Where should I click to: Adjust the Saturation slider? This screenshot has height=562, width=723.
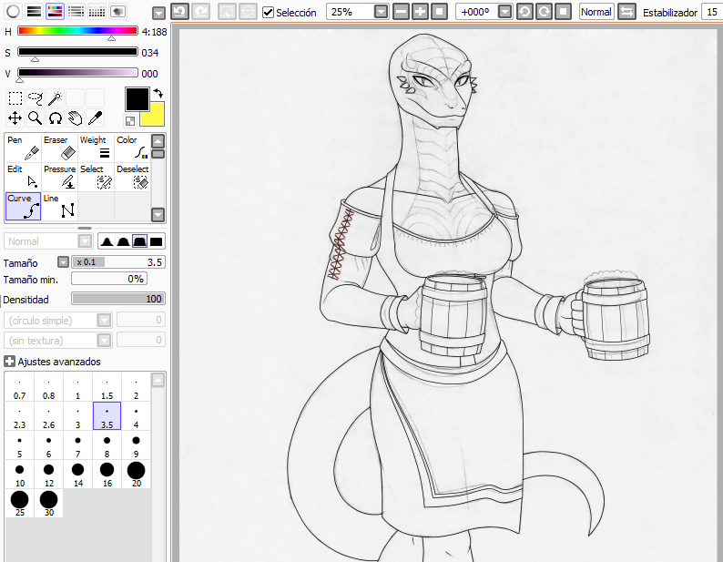click(x=77, y=52)
